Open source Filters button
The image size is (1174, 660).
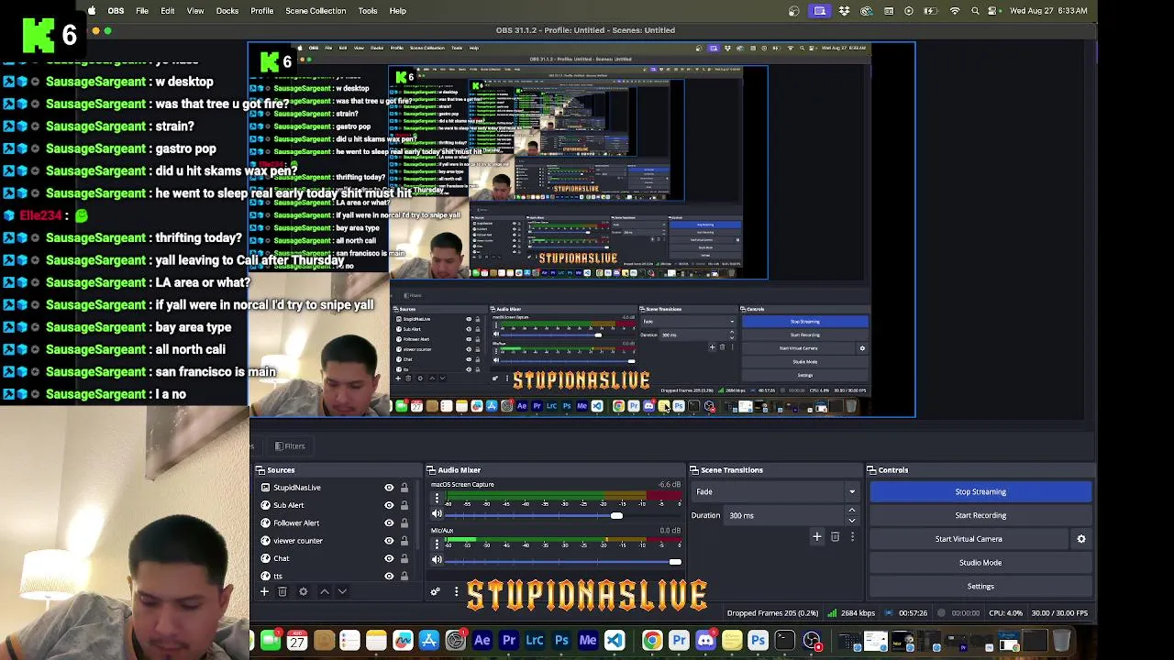tap(289, 446)
